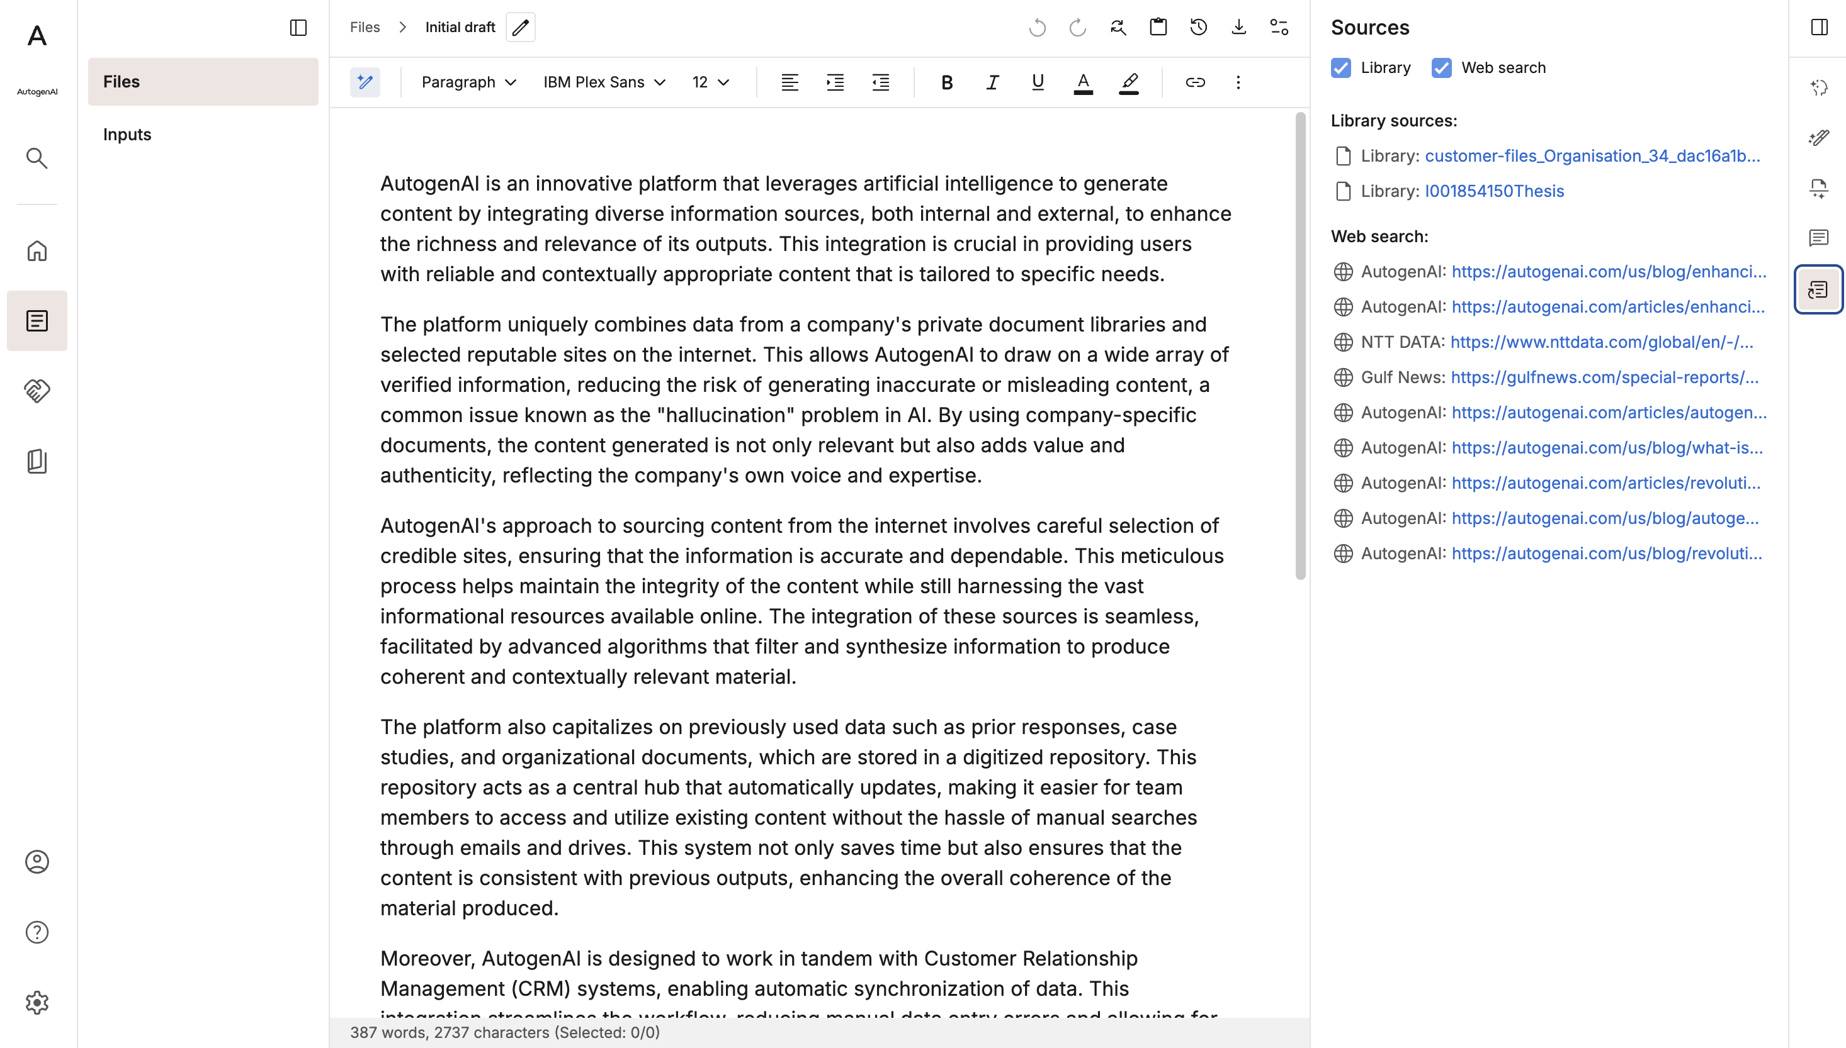Open I001854150Thesis library source

1495,191
